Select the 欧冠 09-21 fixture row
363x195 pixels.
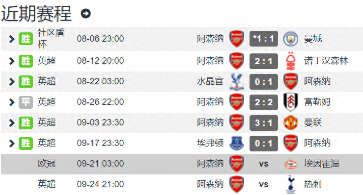[182, 164]
